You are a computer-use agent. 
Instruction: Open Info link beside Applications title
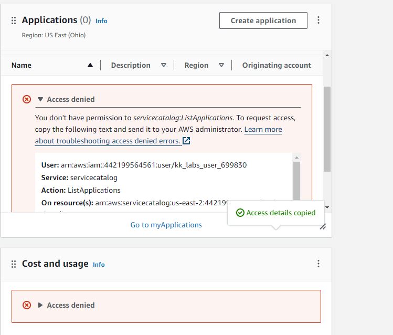[101, 21]
